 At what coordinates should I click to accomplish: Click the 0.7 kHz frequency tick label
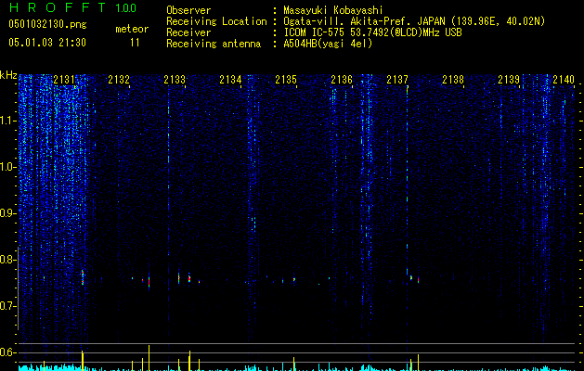tap(7, 306)
